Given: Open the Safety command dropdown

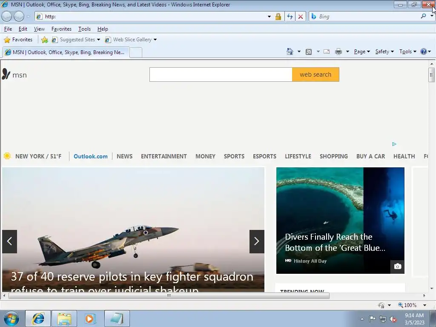Looking at the screenshot, I should click(384, 52).
